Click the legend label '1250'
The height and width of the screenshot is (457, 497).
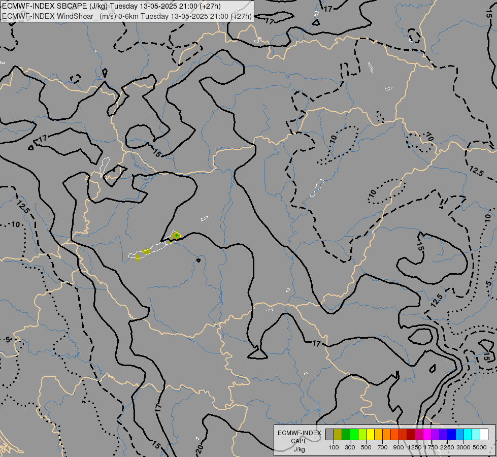coord(415,447)
